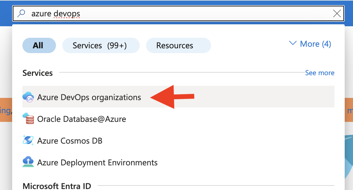Screen dimensions: 353x190
Task: Collapse the More (4) dropdown arrow
Action: click(x=293, y=43)
